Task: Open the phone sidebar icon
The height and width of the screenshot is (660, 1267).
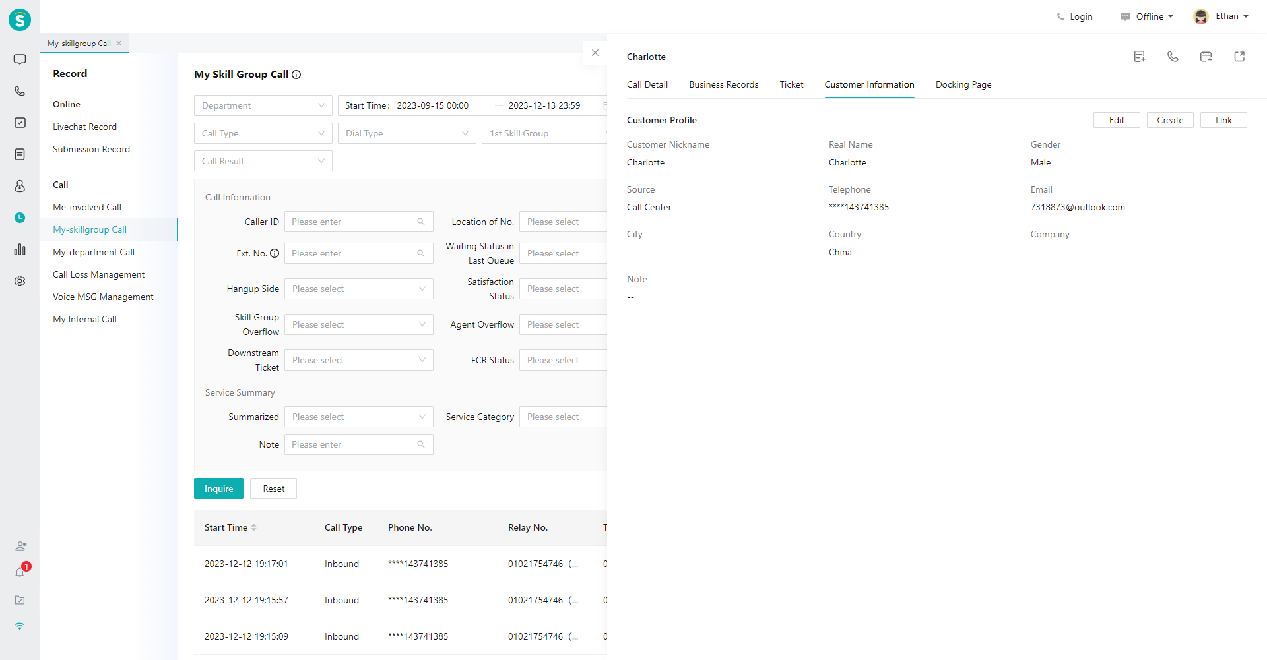Action: point(20,91)
